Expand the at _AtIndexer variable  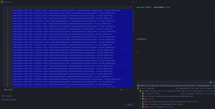pos(140,96)
